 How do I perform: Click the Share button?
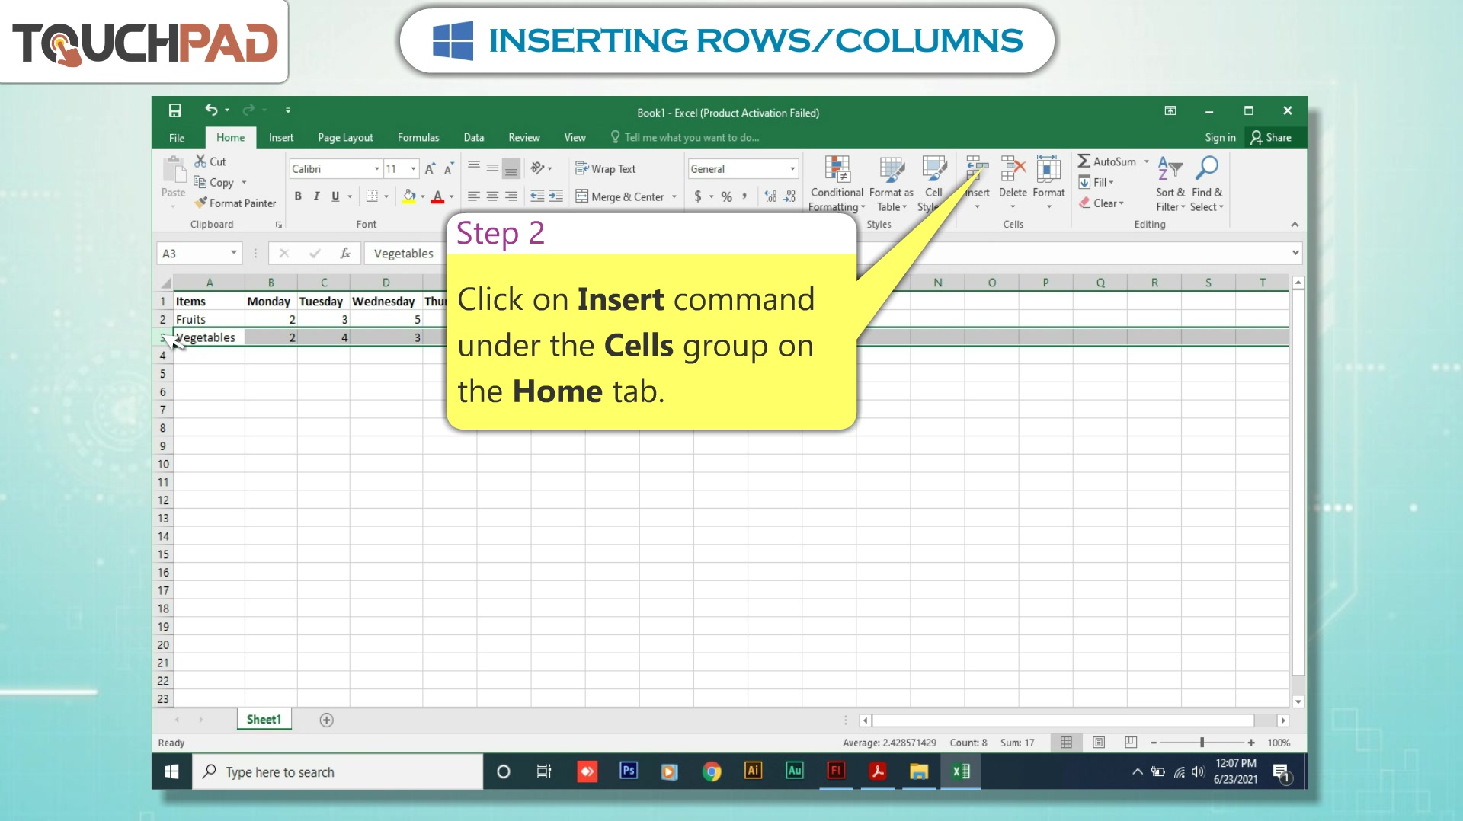(1271, 138)
